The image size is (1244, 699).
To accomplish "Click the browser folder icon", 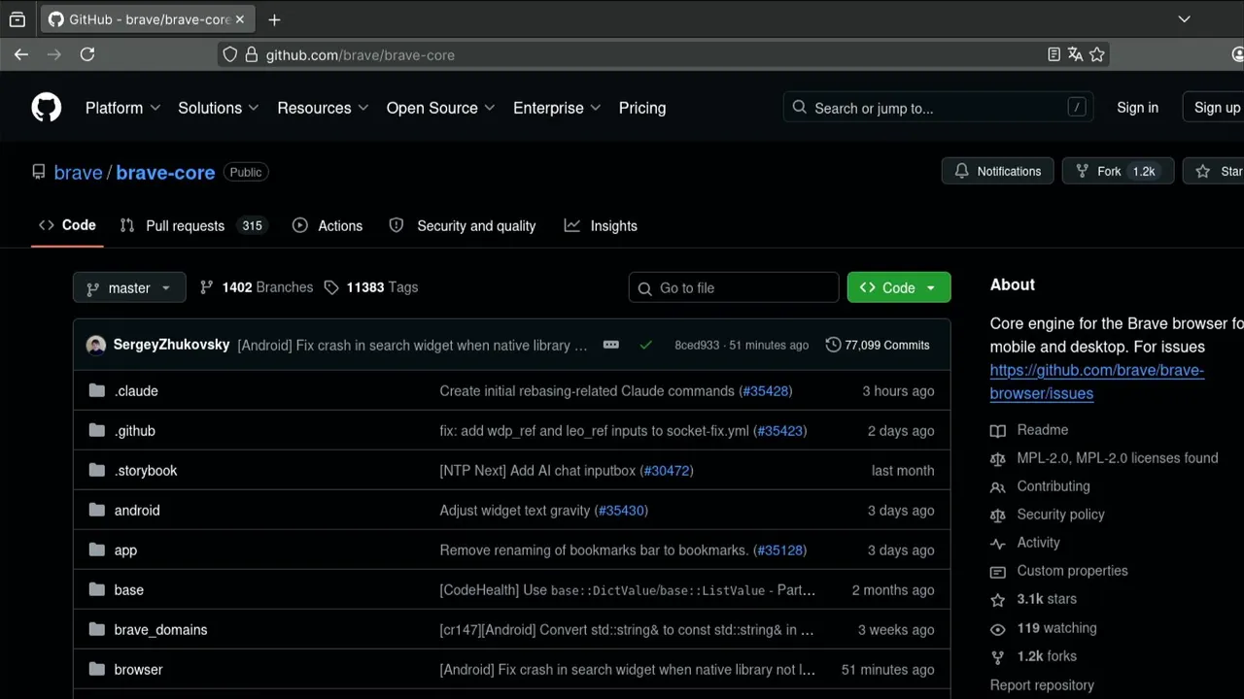I will point(96,669).
